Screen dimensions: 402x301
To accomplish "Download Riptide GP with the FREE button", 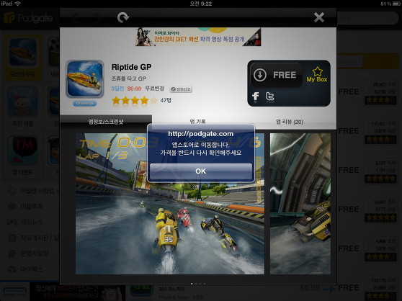I will [276, 75].
